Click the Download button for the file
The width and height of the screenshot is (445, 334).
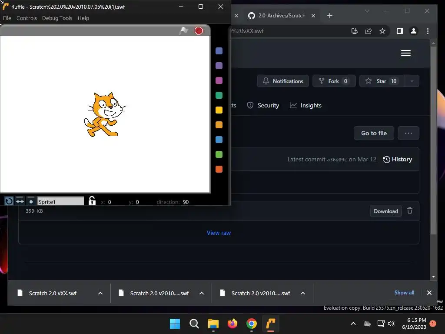386,211
